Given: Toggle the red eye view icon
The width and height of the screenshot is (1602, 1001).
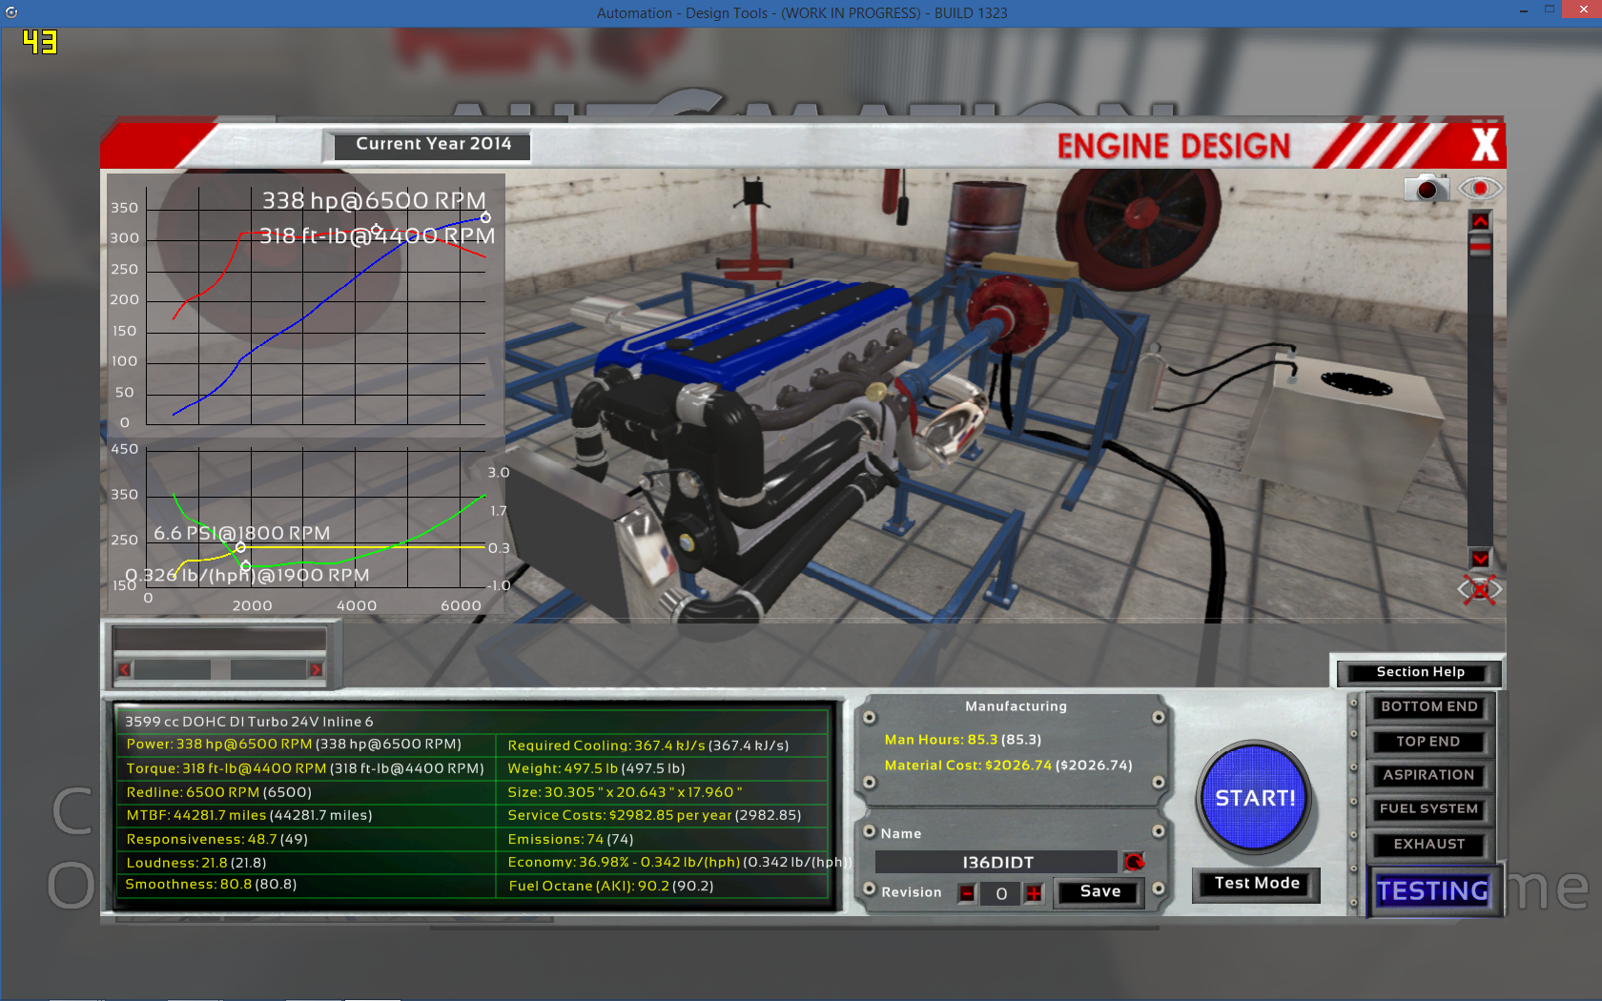Looking at the screenshot, I should point(1480,189).
